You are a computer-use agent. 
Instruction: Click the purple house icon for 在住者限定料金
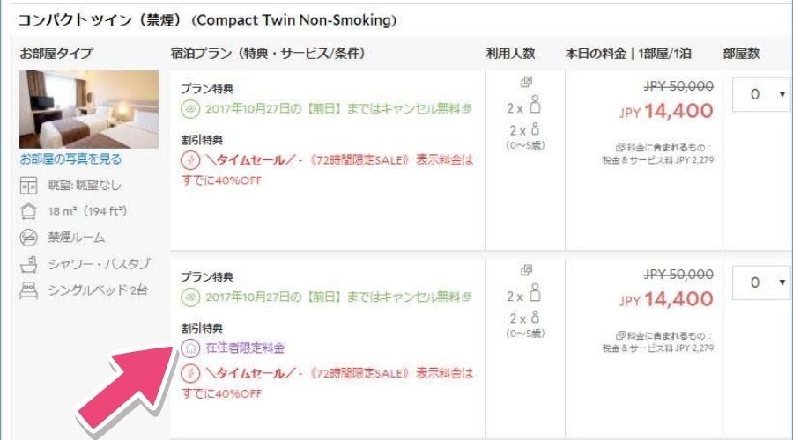tap(191, 348)
